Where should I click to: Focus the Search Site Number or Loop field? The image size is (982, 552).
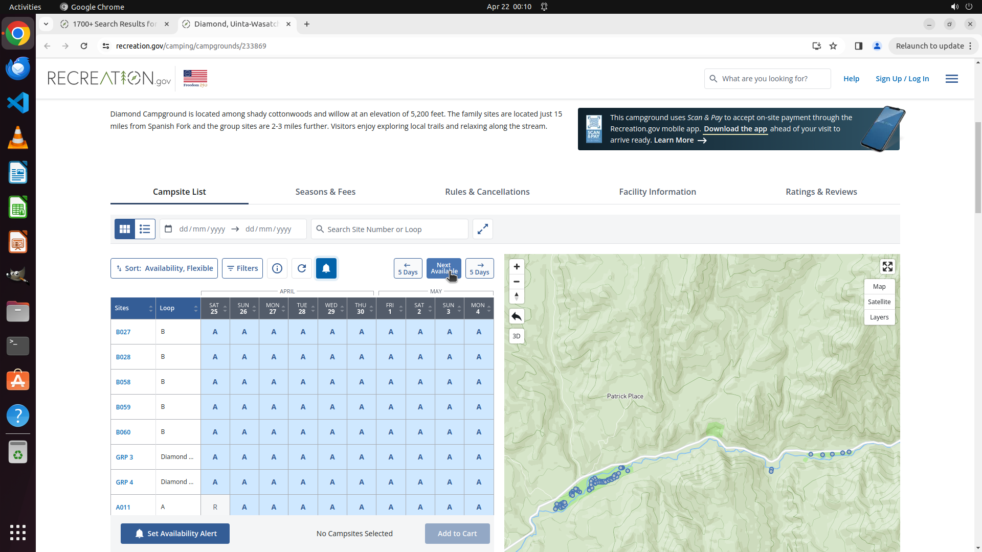click(394, 229)
